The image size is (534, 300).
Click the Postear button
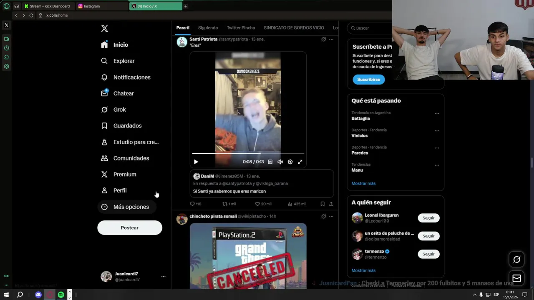point(130,227)
